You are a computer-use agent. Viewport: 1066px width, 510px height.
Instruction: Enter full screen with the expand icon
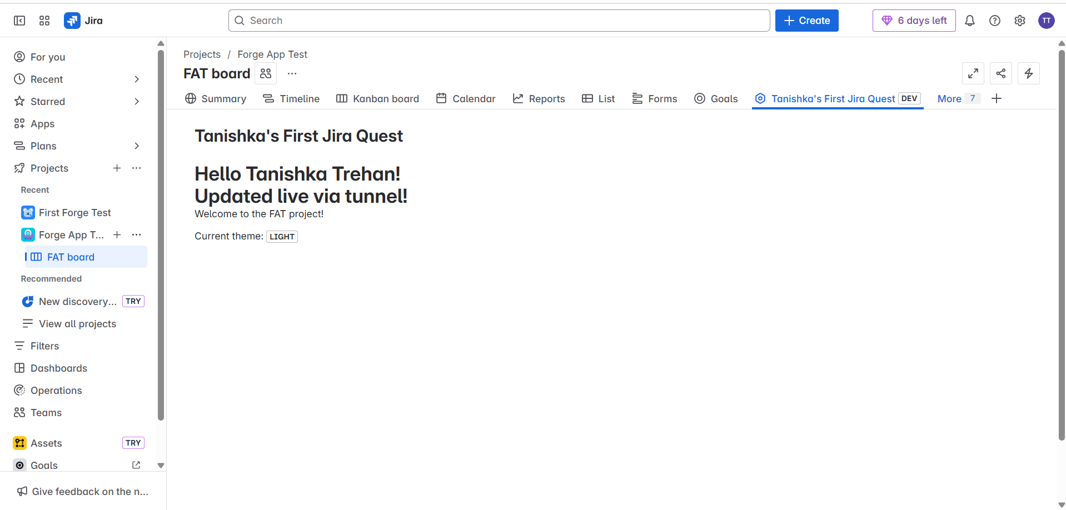pos(973,73)
